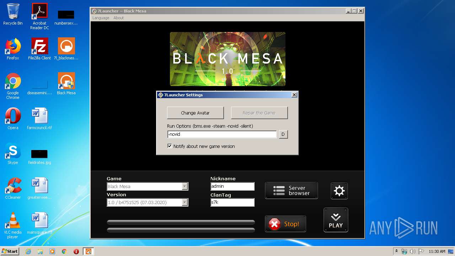Screen dimensions: 455x256
Task: Click the red Stop! button
Action: click(x=285, y=224)
